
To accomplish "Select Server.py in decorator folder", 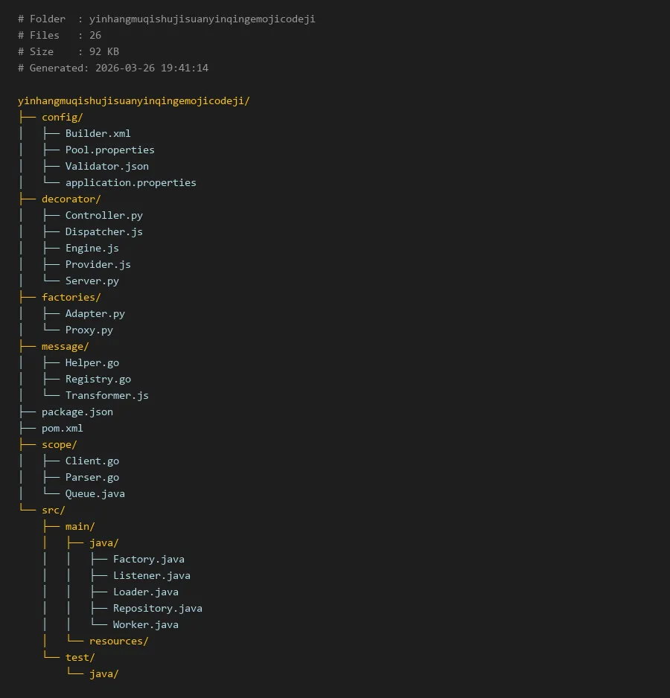I will pos(92,281).
